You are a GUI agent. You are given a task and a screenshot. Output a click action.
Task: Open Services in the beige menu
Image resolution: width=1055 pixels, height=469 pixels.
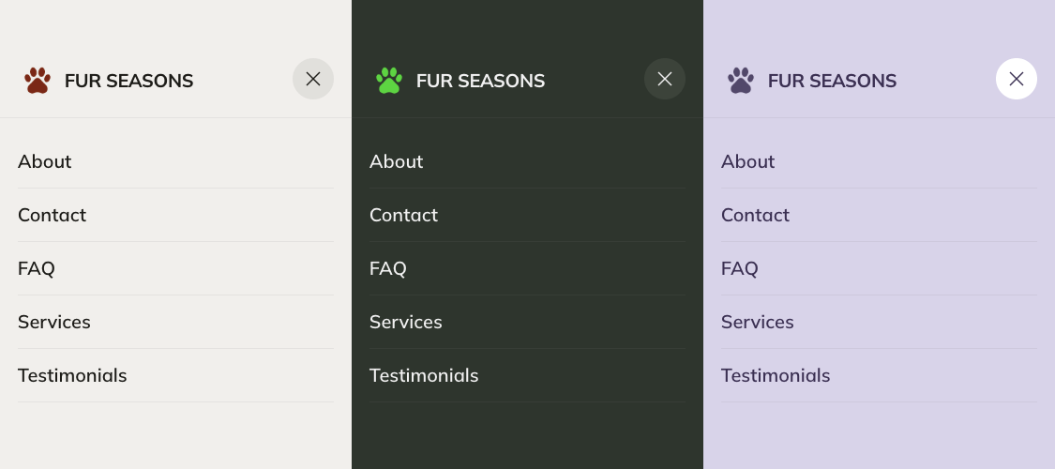pyautogui.click(x=54, y=322)
